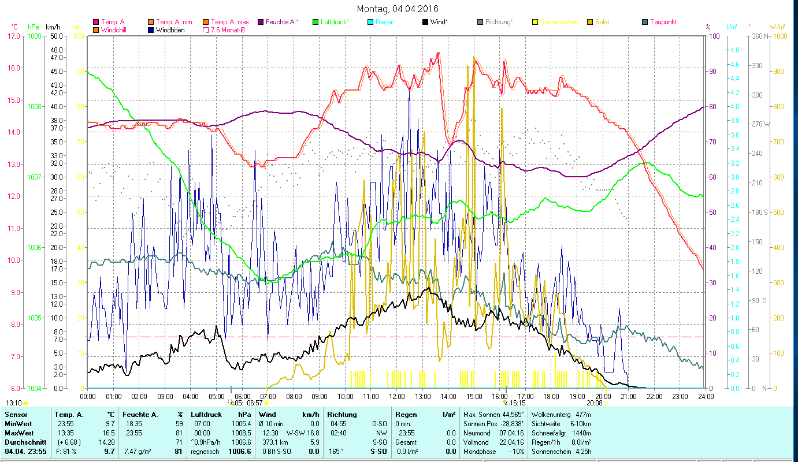This screenshot has width=798, height=462.
Task: Click the gray Richtung* legend swatch
Action: point(480,22)
